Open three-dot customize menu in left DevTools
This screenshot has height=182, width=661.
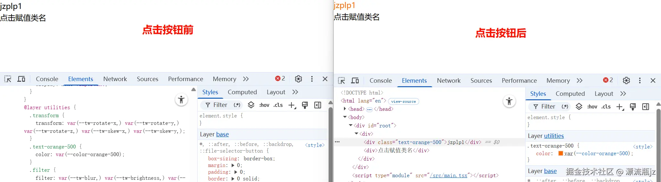pyautogui.click(x=312, y=79)
